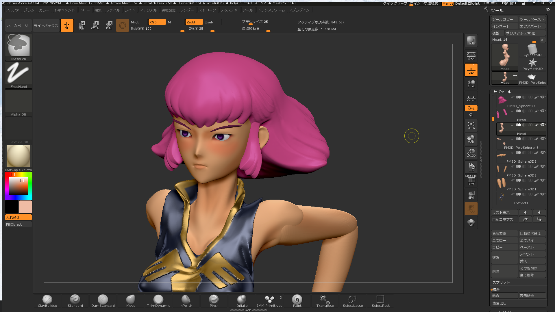Click the peach main color swatch

(x=25, y=207)
